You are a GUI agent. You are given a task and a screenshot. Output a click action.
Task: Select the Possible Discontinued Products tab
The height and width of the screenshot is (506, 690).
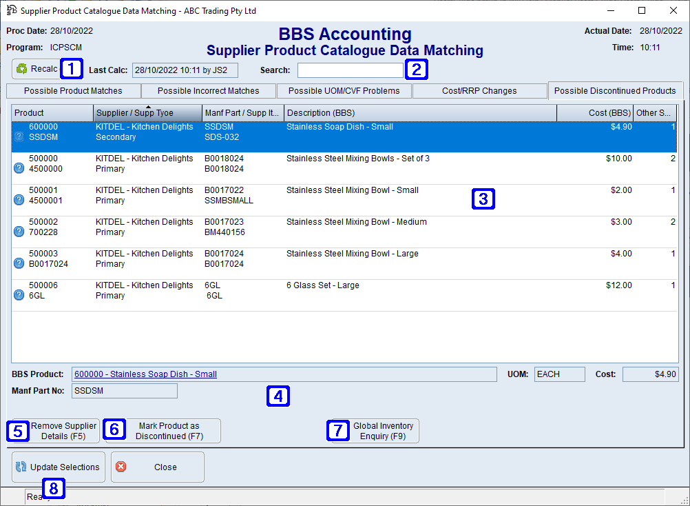(615, 90)
